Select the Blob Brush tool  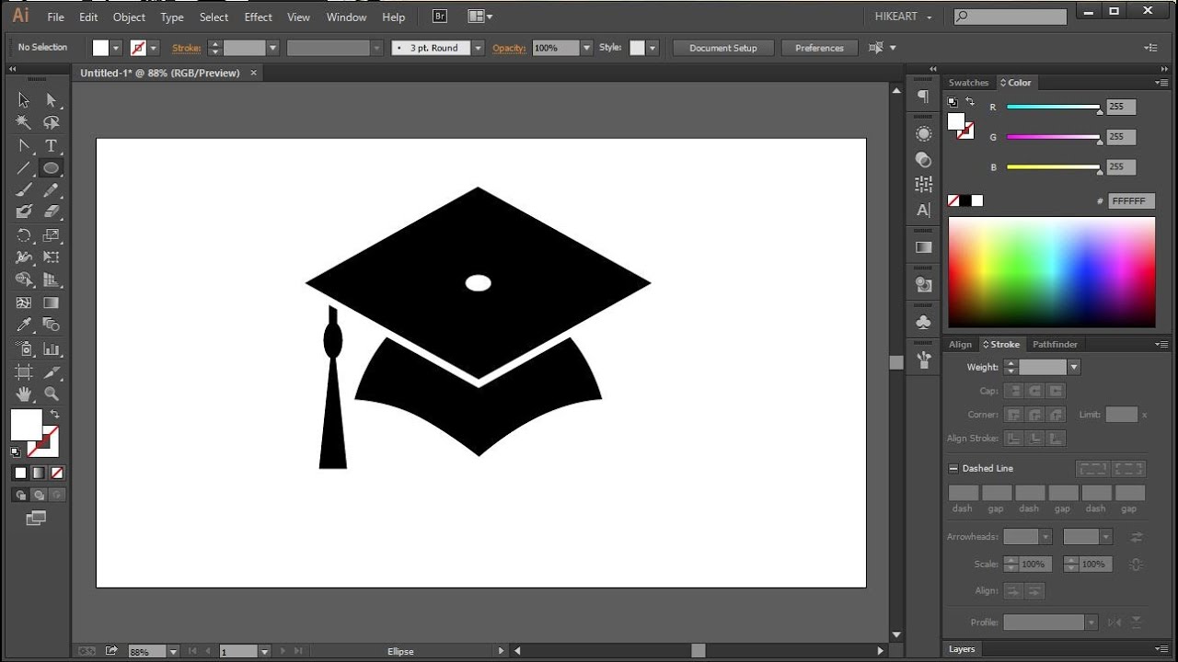click(x=24, y=211)
